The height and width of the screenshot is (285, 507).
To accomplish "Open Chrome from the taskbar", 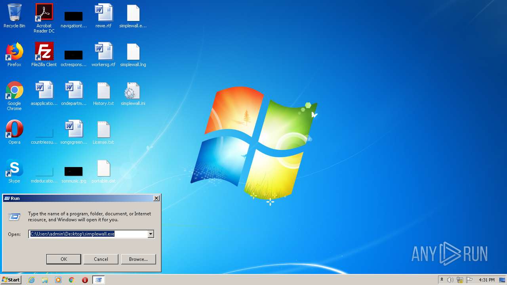I will (72, 280).
